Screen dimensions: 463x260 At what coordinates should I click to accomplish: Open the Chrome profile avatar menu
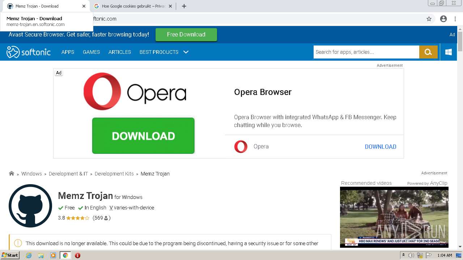pos(443,19)
